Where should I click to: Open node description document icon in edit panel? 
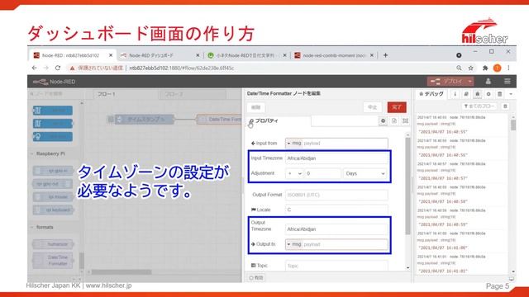tap(394, 120)
